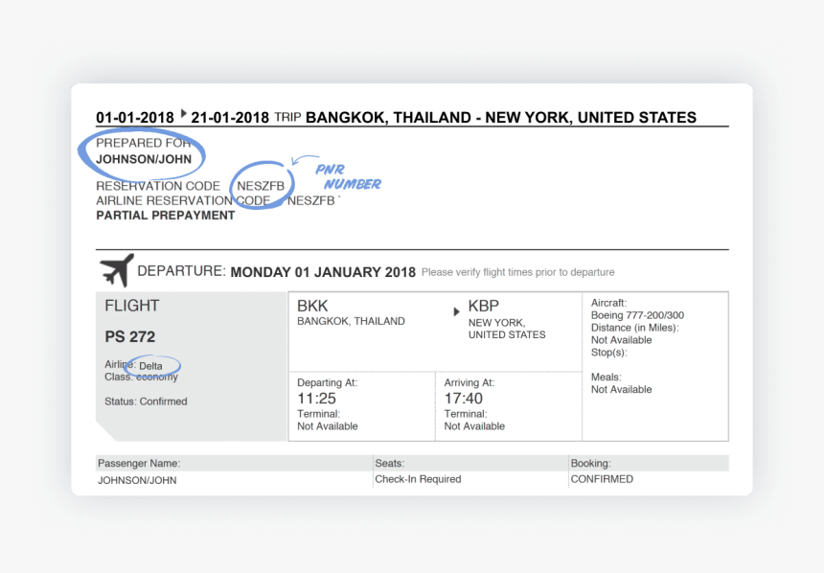824x573 pixels.
Task: Click the Check-In Required seat value
Action: 418,479
